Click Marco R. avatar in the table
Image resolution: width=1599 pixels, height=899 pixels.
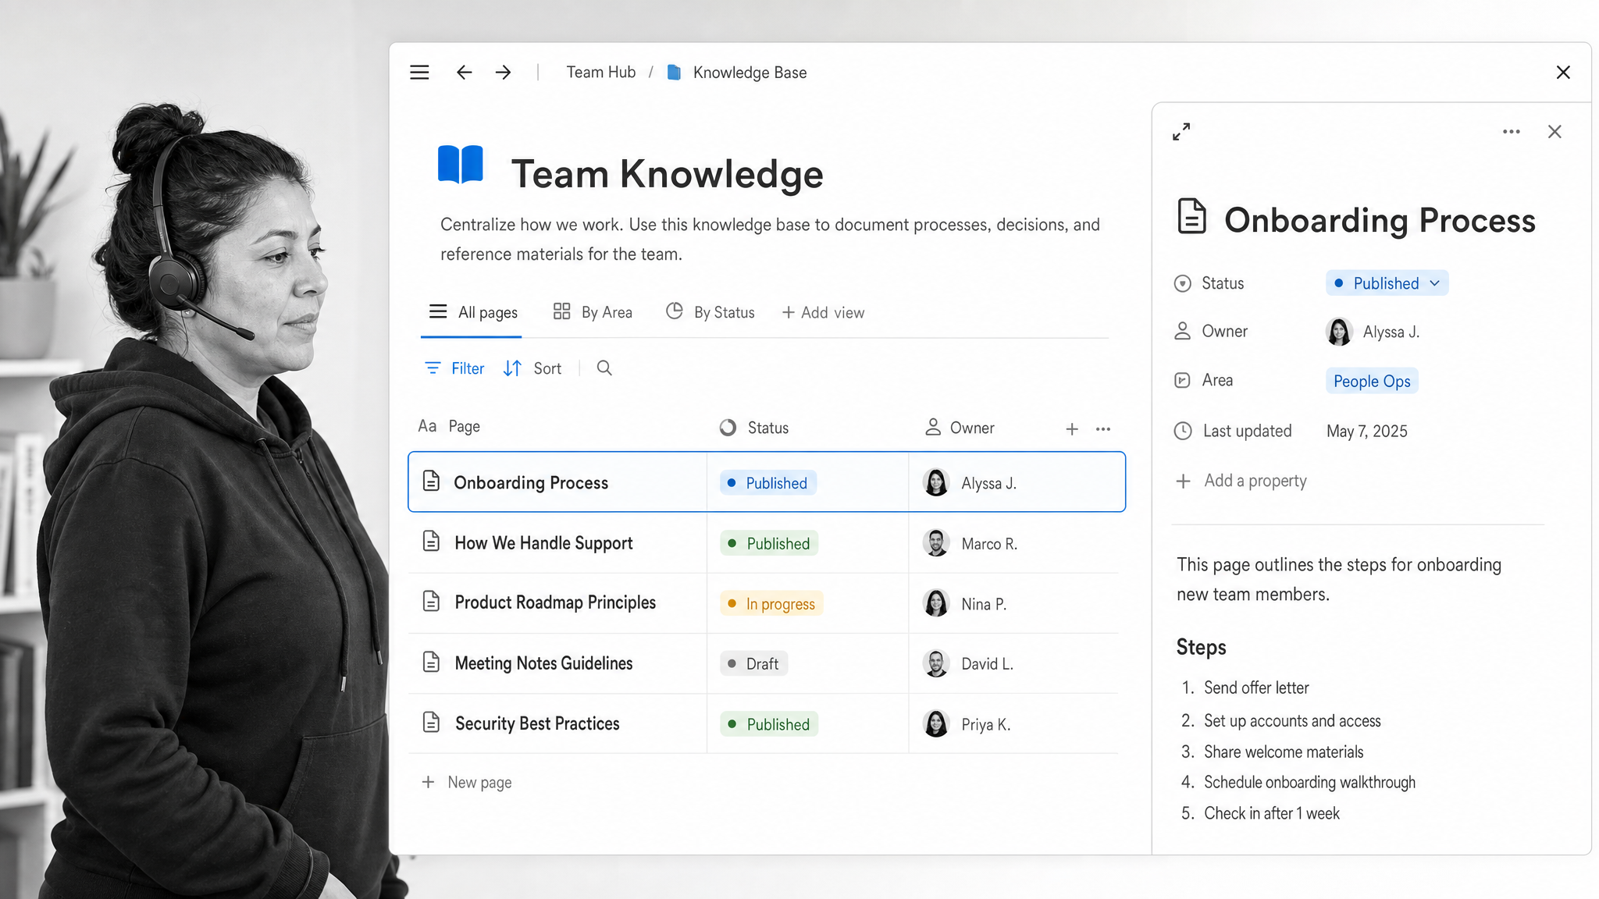(x=936, y=543)
